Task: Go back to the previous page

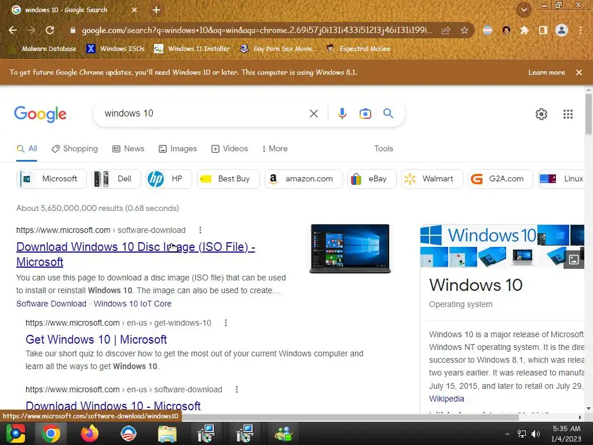Action: [x=13, y=30]
